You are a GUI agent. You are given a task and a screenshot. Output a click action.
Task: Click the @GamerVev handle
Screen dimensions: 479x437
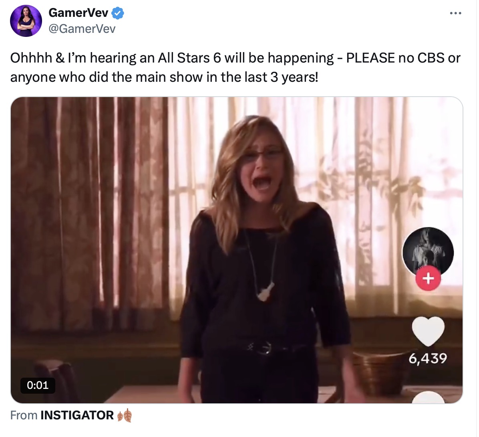(82, 29)
